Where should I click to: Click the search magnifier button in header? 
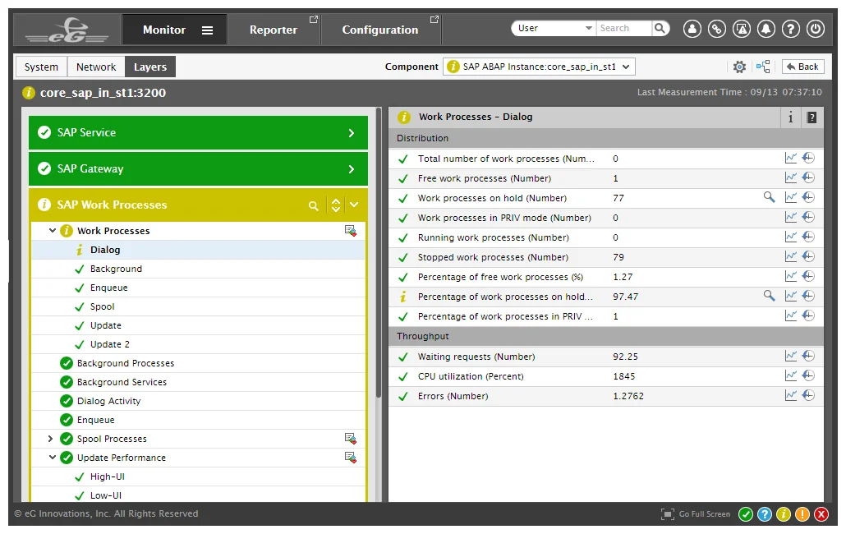click(660, 28)
